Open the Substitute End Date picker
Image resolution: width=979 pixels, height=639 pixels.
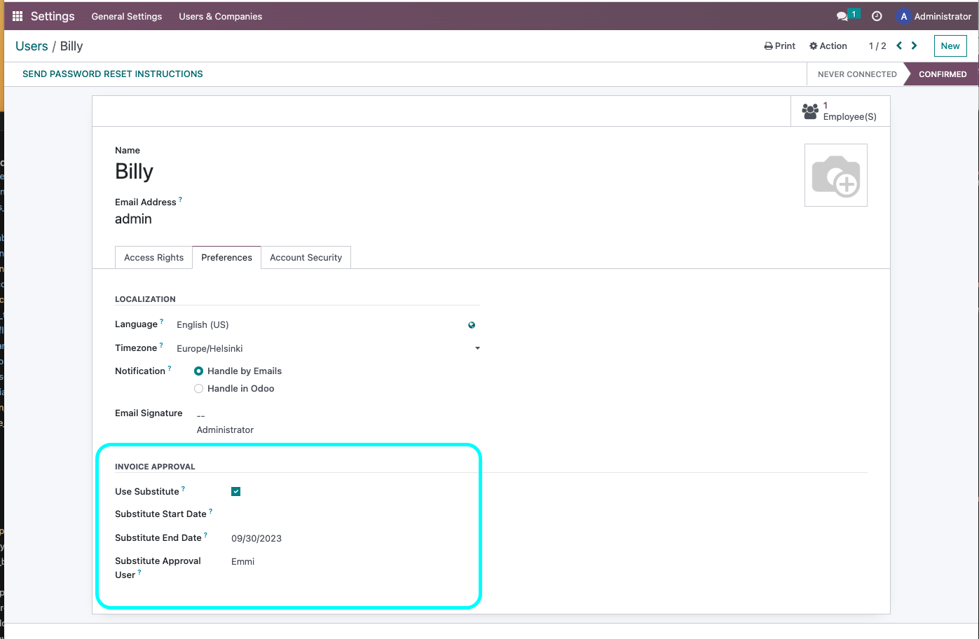pos(256,538)
